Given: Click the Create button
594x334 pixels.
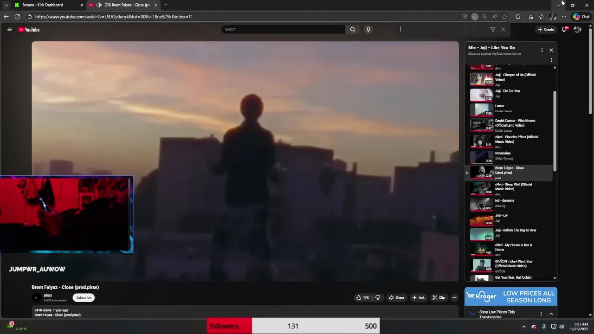Looking at the screenshot, I should 546,29.
